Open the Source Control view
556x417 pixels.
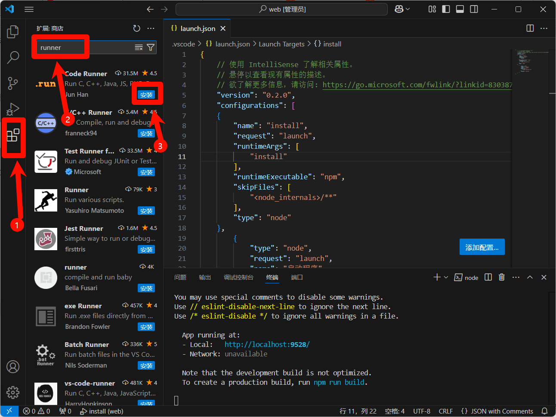(13, 83)
